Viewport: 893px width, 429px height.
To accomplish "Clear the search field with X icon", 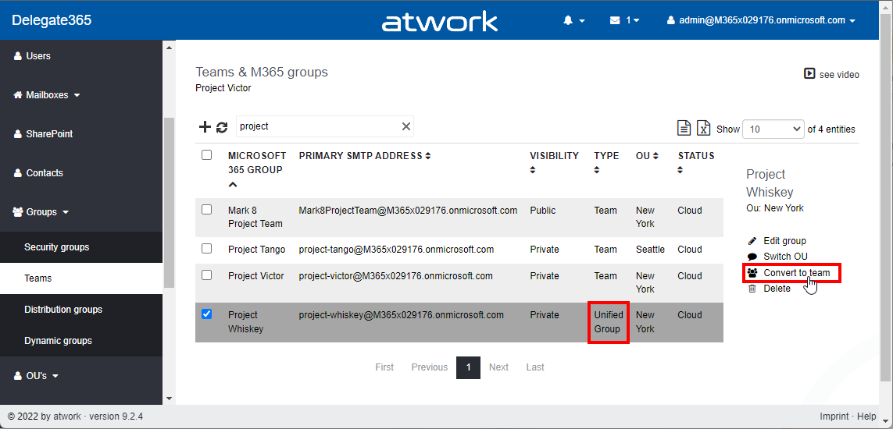I will pos(405,126).
